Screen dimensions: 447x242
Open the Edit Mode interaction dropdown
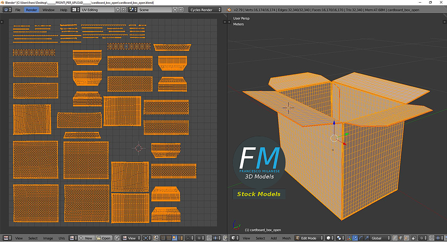coord(309,238)
